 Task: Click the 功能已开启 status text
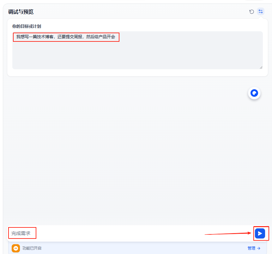click(32, 248)
